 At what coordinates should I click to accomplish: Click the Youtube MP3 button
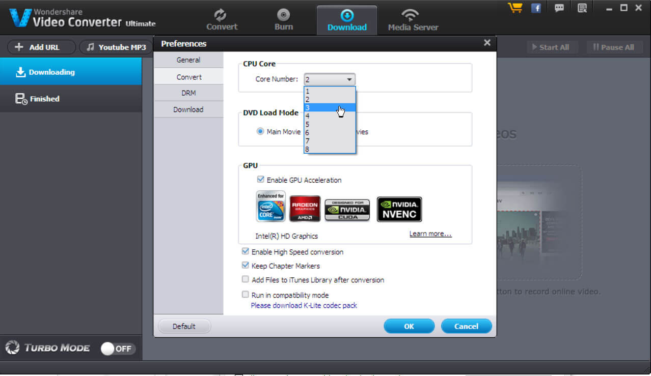click(116, 47)
